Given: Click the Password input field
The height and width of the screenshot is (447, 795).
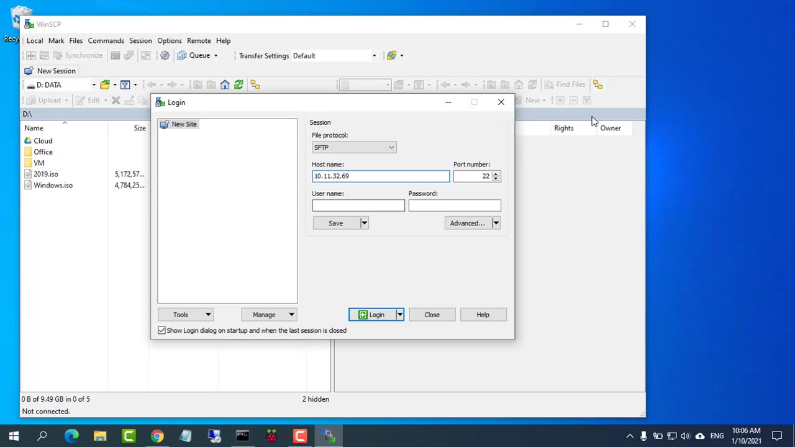Looking at the screenshot, I should (x=455, y=205).
